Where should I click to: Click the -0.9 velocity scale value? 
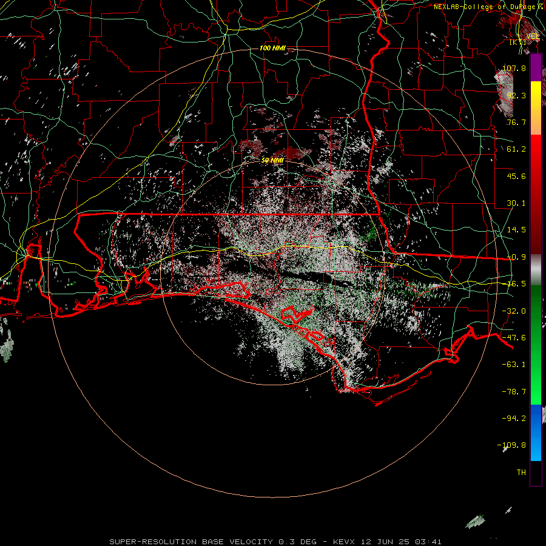pos(516,257)
